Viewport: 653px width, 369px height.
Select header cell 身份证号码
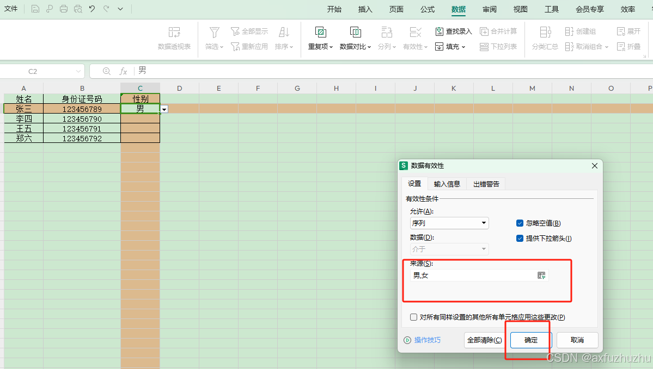coord(82,99)
